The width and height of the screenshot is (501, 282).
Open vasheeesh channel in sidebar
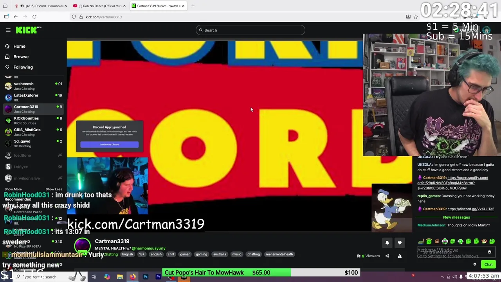tap(33, 86)
